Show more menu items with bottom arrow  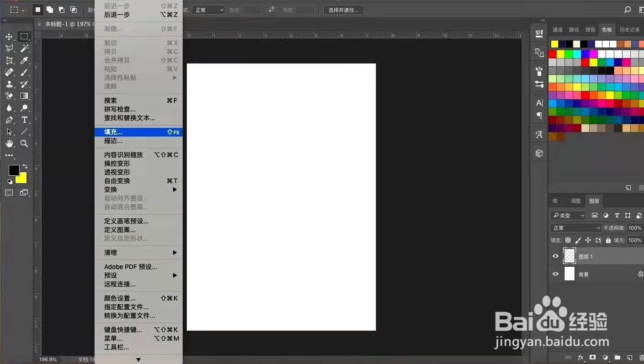pos(138,360)
